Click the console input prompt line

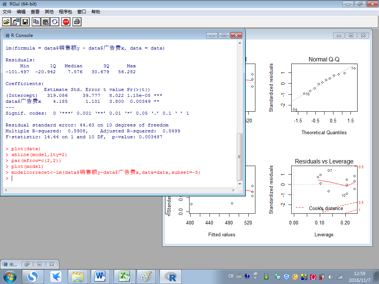[x=120, y=178]
